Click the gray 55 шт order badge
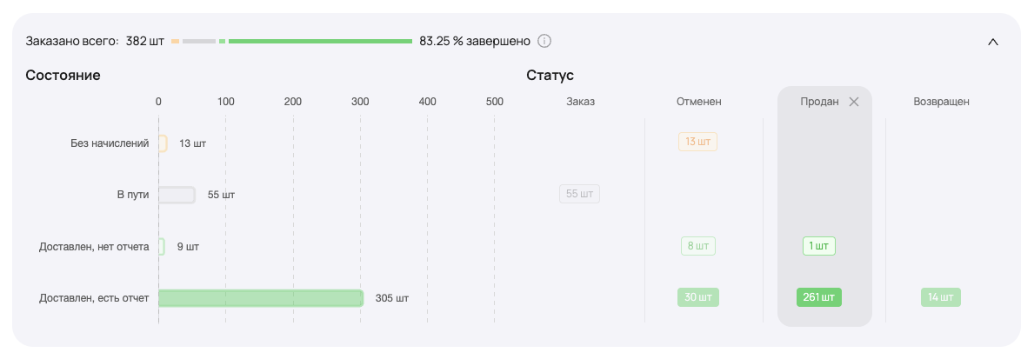This screenshot has height=359, width=1034. coord(579,194)
